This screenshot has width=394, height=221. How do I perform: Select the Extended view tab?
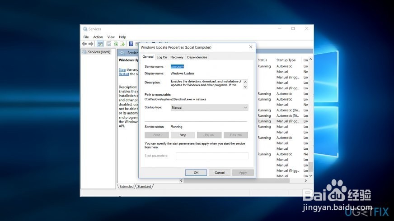(127, 186)
